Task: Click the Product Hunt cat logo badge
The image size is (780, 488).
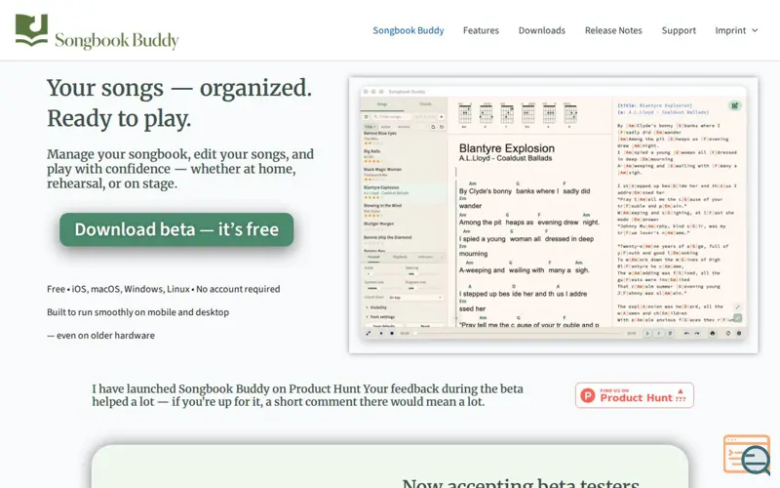Action: tap(635, 395)
